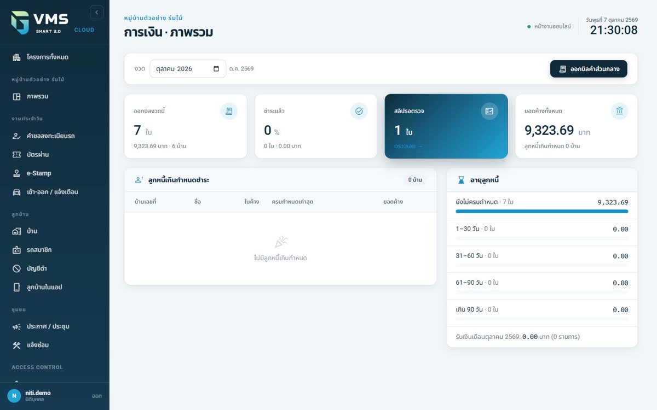The height and width of the screenshot is (410, 657).
Task: Click the VMS Smart 2.0 logo
Action: (x=53, y=22)
